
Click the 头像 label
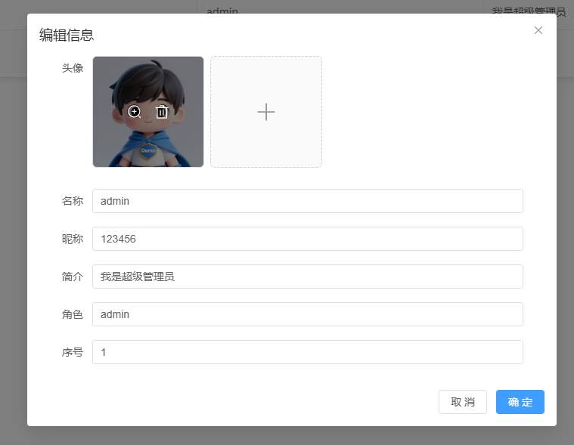coord(73,68)
